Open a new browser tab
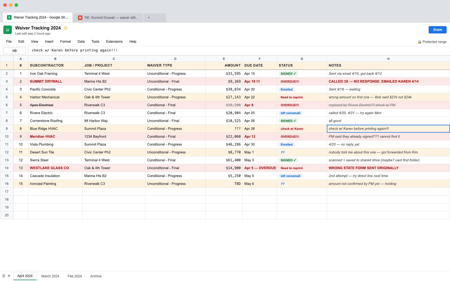The height and width of the screenshot is (281, 450). tap(149, 17)
